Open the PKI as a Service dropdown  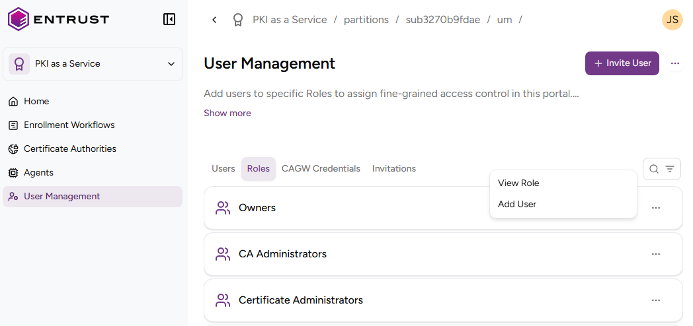(x=93, y=64)
